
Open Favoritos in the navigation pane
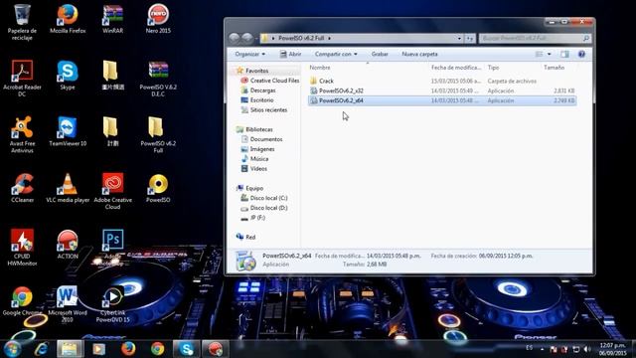256,71
